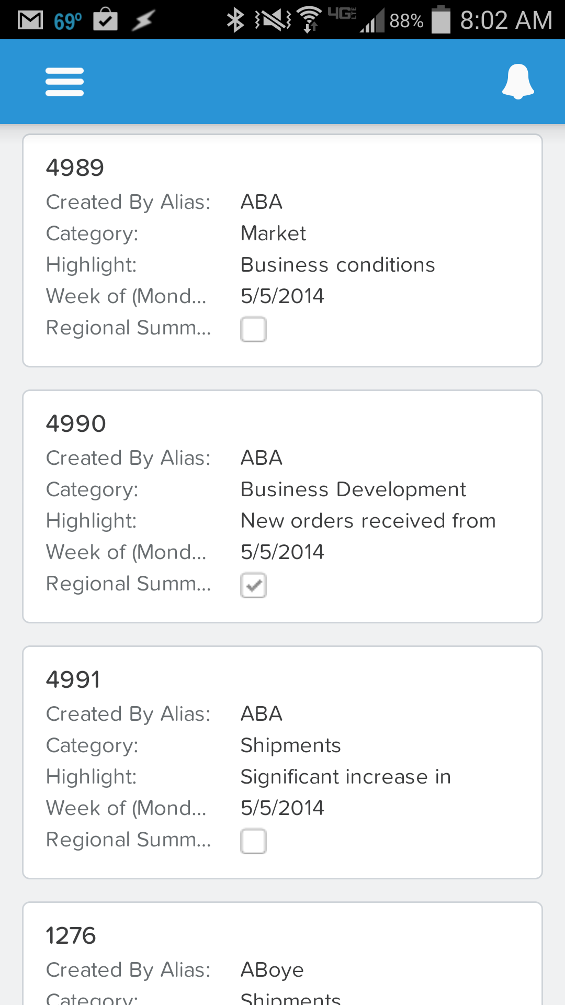The height and width of the screenshot is (1005, 565).
Task: Tap the 69° weather indicator
Action: click(x=67, y=21)
